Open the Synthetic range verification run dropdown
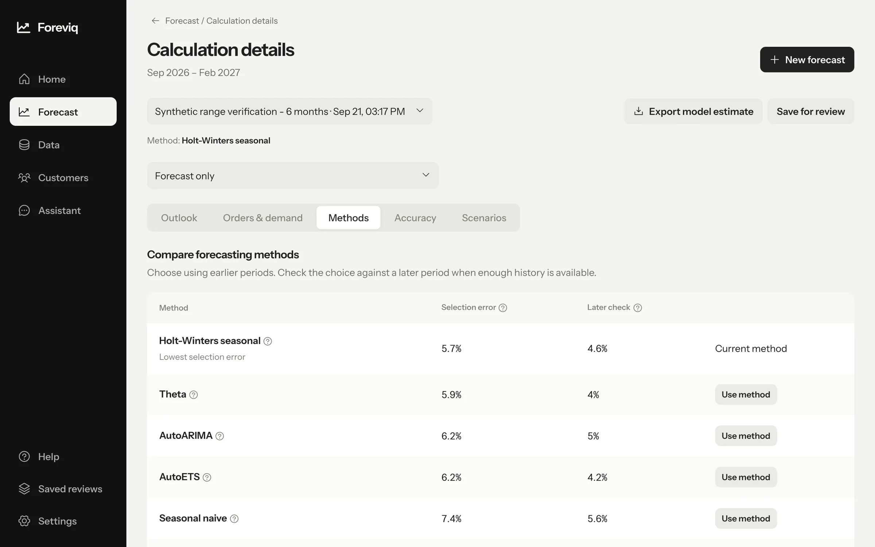Viewport: 875px width, 547px height. tap(289, 111)
